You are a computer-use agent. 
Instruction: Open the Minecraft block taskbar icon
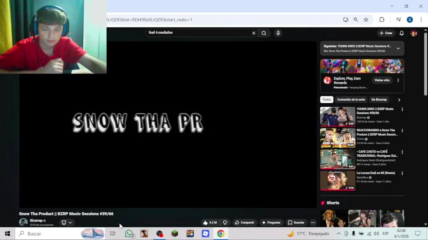tap(175, 234)
